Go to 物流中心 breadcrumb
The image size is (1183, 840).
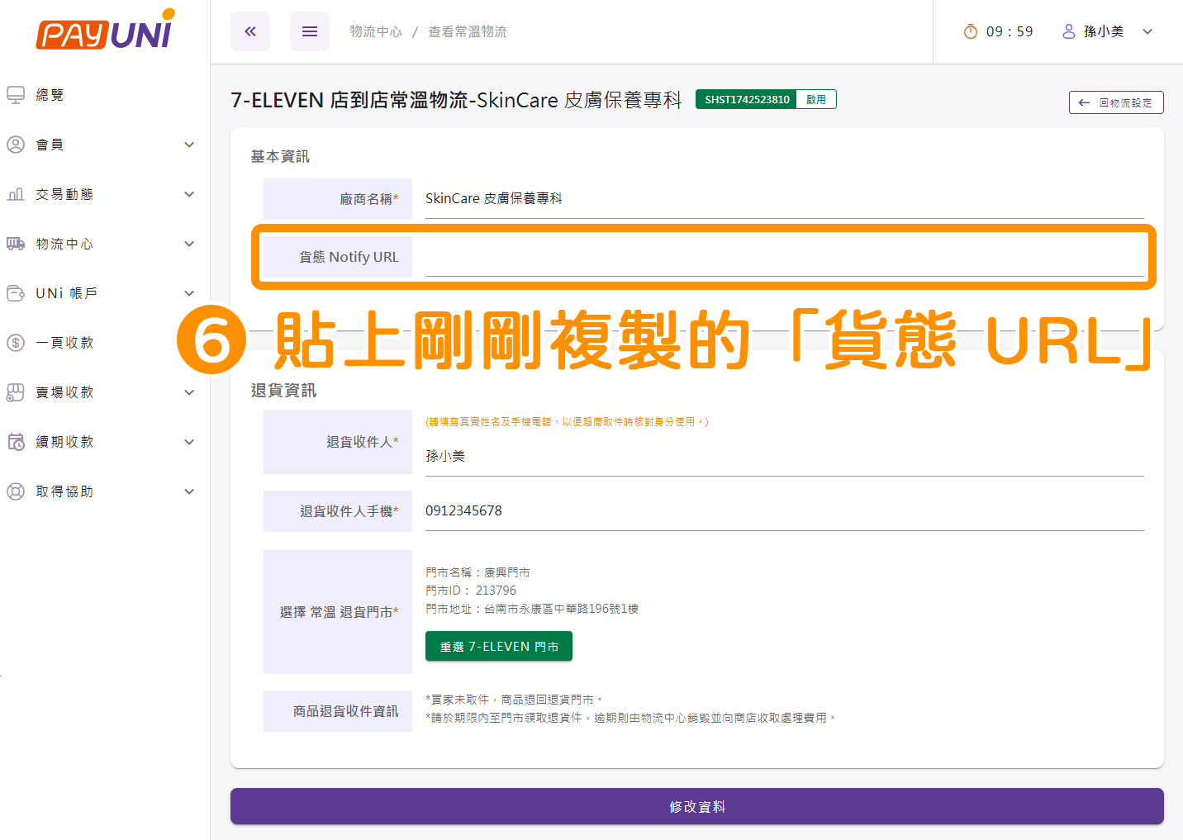[x=376, y=31]
